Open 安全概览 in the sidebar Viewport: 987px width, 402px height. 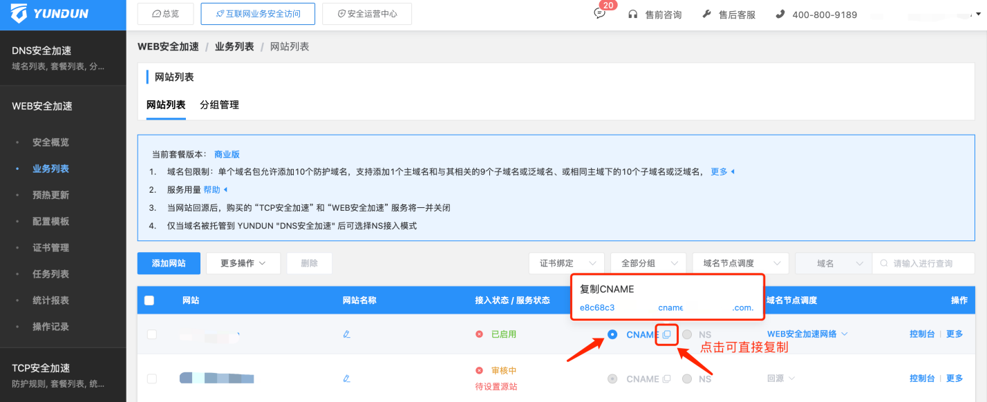click(x=50, y=142)
